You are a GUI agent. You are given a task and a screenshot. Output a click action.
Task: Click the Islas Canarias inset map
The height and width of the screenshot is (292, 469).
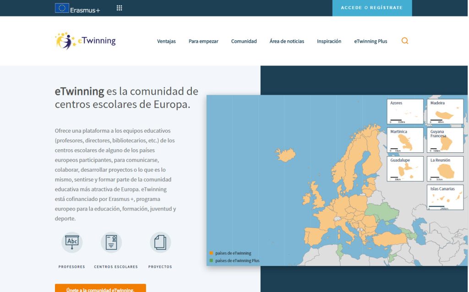click(x=445, y=197)
